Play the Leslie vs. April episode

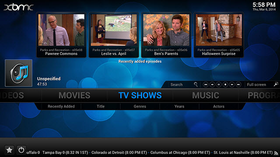(x=114, y=35)
